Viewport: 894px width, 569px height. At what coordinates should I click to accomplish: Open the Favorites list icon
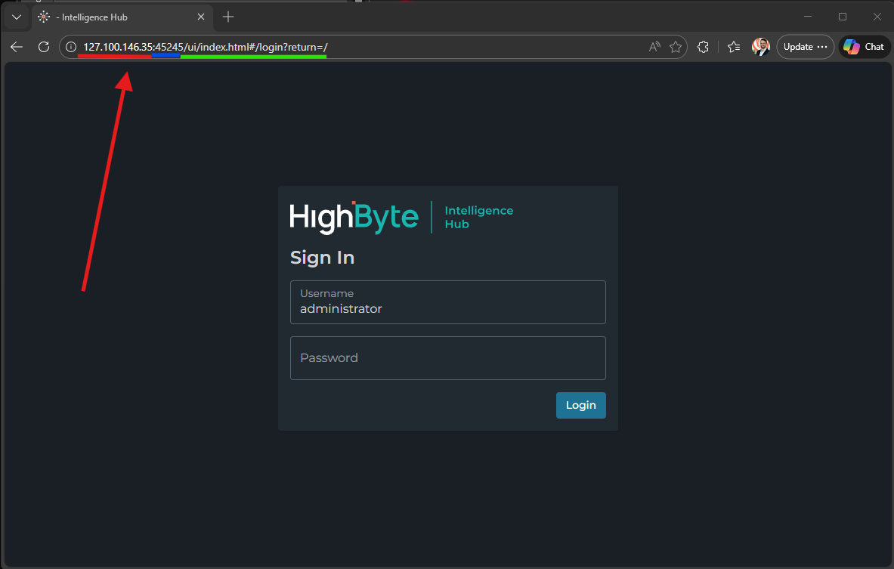733,47
